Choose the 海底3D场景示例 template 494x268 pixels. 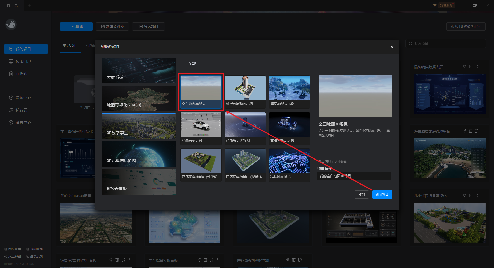(289, 92)
